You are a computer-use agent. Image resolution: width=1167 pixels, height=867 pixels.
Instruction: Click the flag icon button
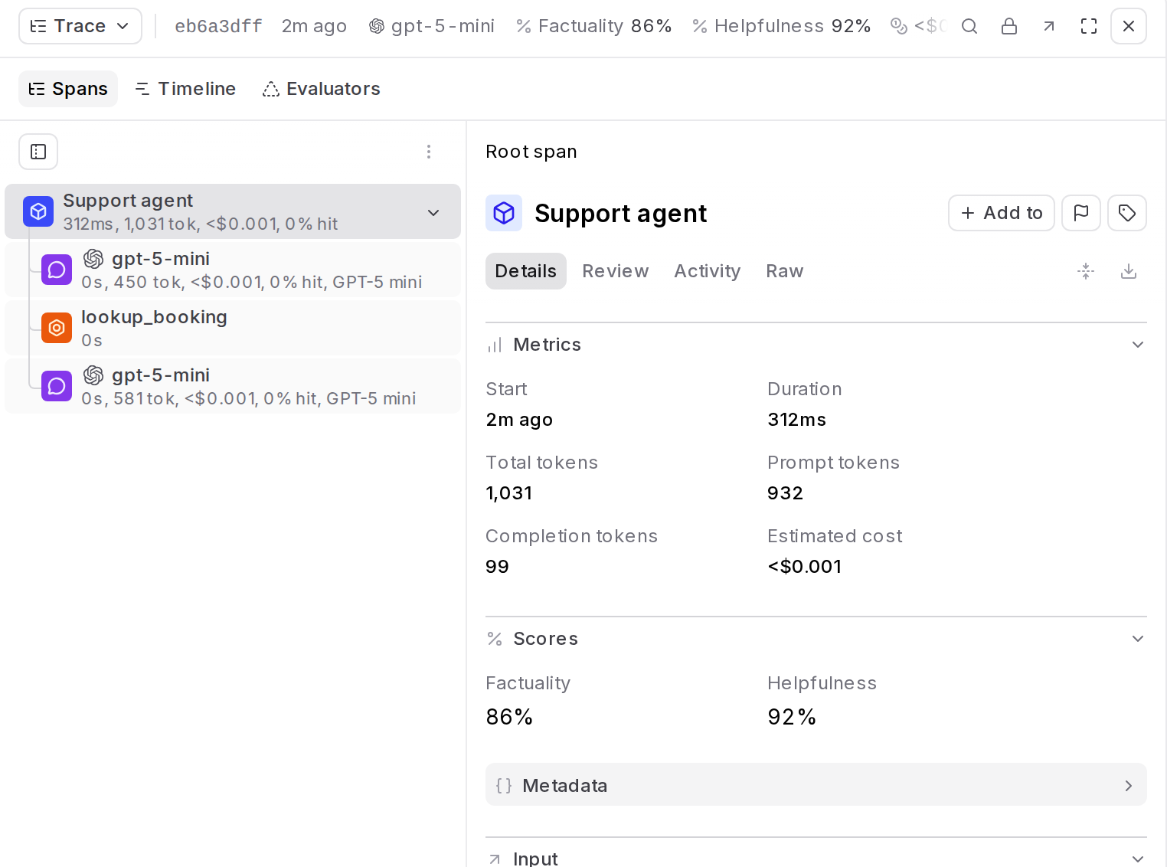click(1081, 213)
